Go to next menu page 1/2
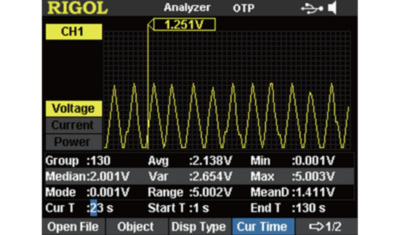Image resolution: width=402 pixels, height=235 pixels. click(326, 227)
